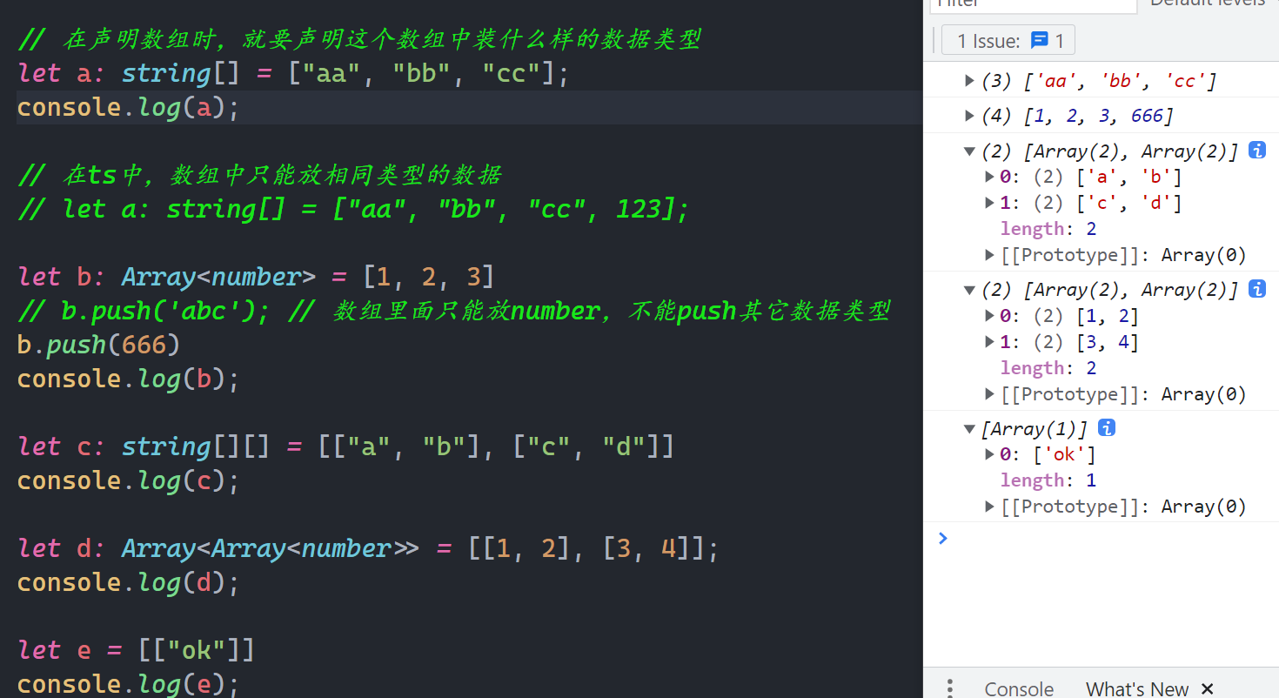Expand entry 0: (2) ['a', 'b']

[x=989, y=177]
